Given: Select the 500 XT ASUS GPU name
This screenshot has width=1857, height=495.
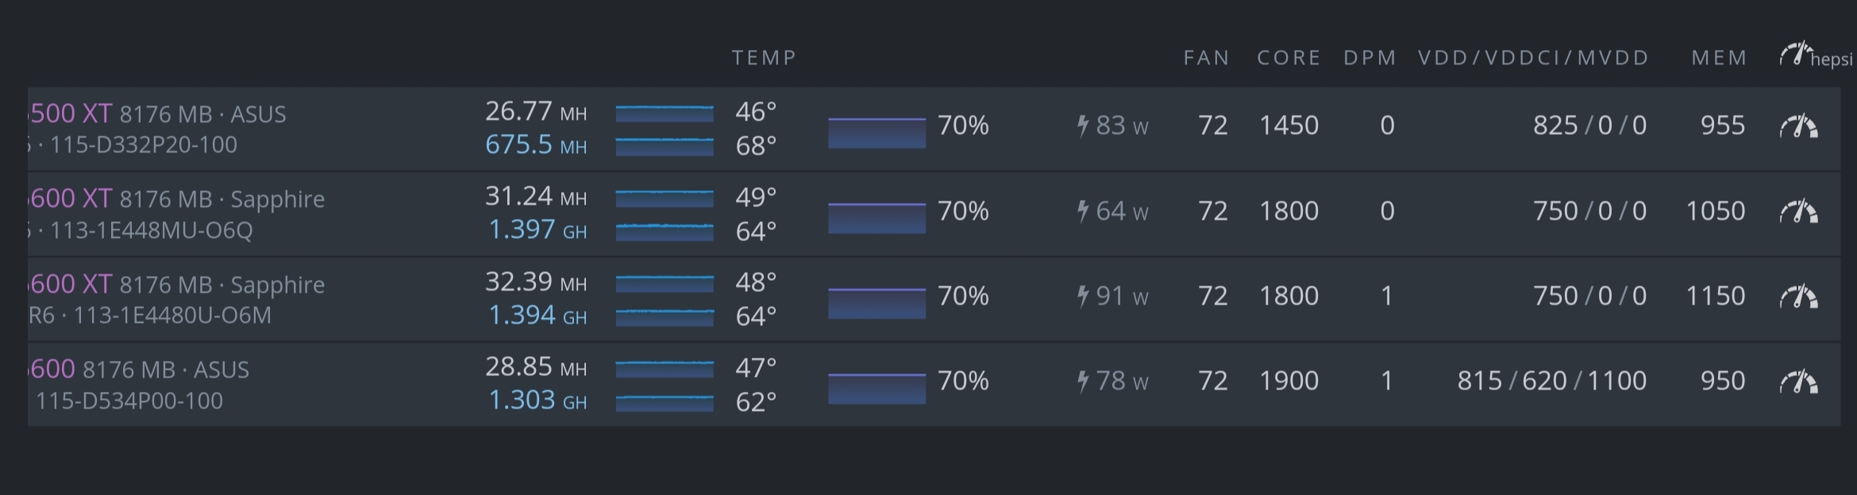Looking at the screenshot, I should 70,113.
